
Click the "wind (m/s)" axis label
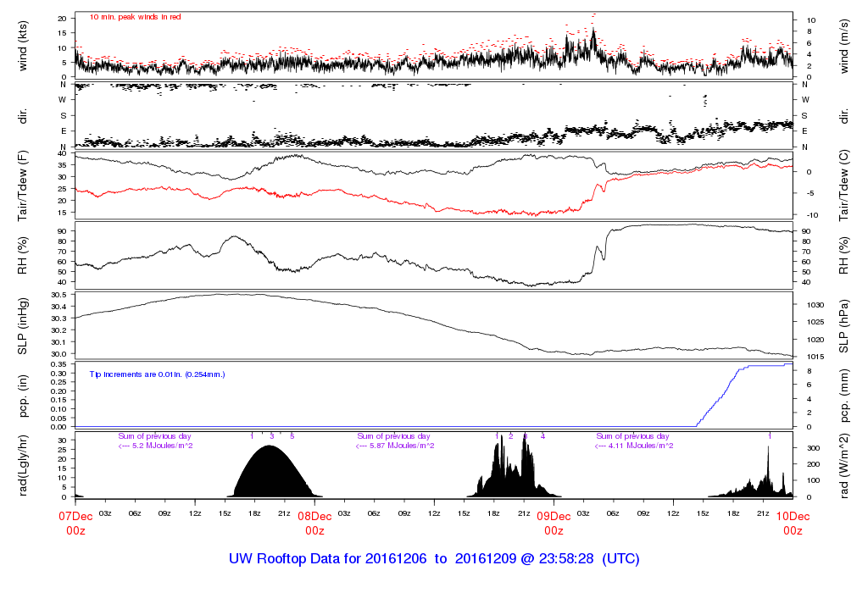click(x=843, y=47)
